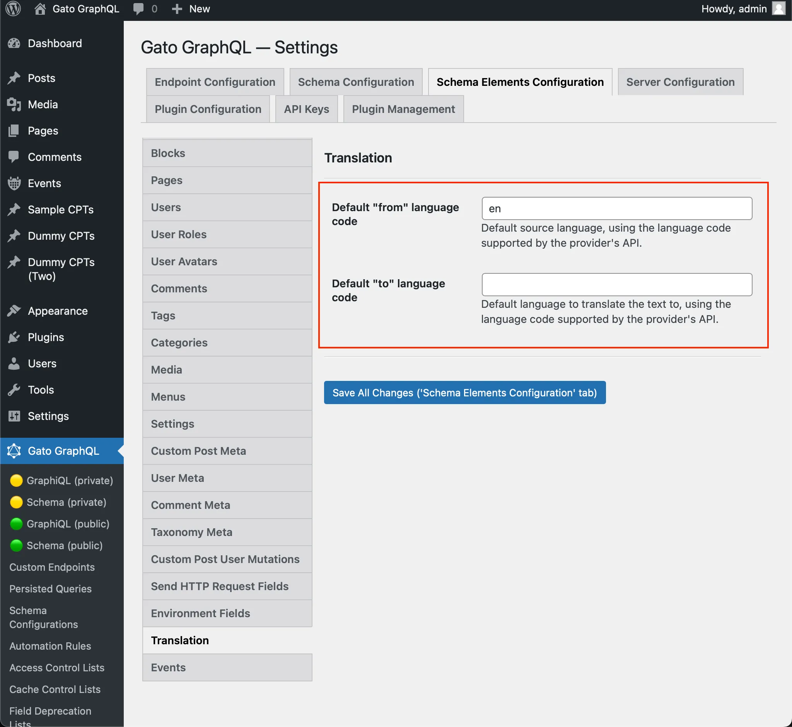Open Categories settings section
This screenshot has height=727, width=792.
point(227,343)
